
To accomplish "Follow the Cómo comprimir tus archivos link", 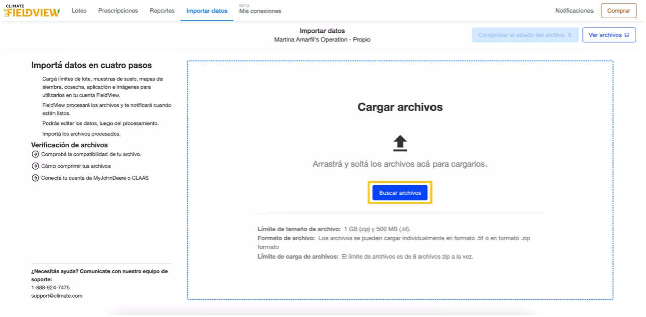I will pos(76,166).
